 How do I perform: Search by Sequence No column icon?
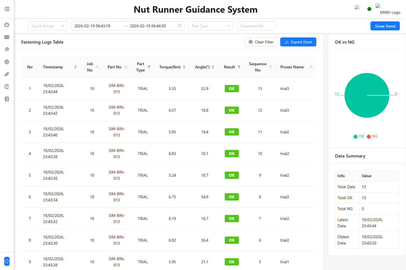point(271,67)
